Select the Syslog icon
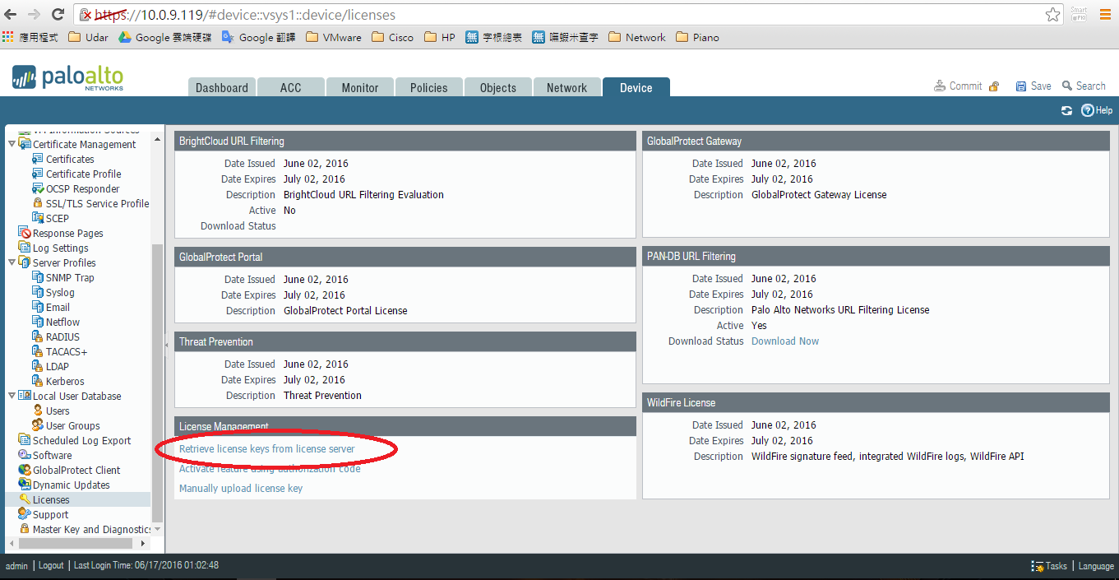The width and height of the screenshot is (1119, 580). point(38,292)
